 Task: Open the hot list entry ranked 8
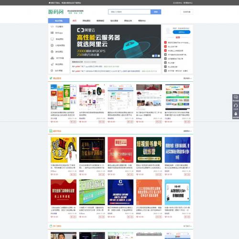click(178, 71)
